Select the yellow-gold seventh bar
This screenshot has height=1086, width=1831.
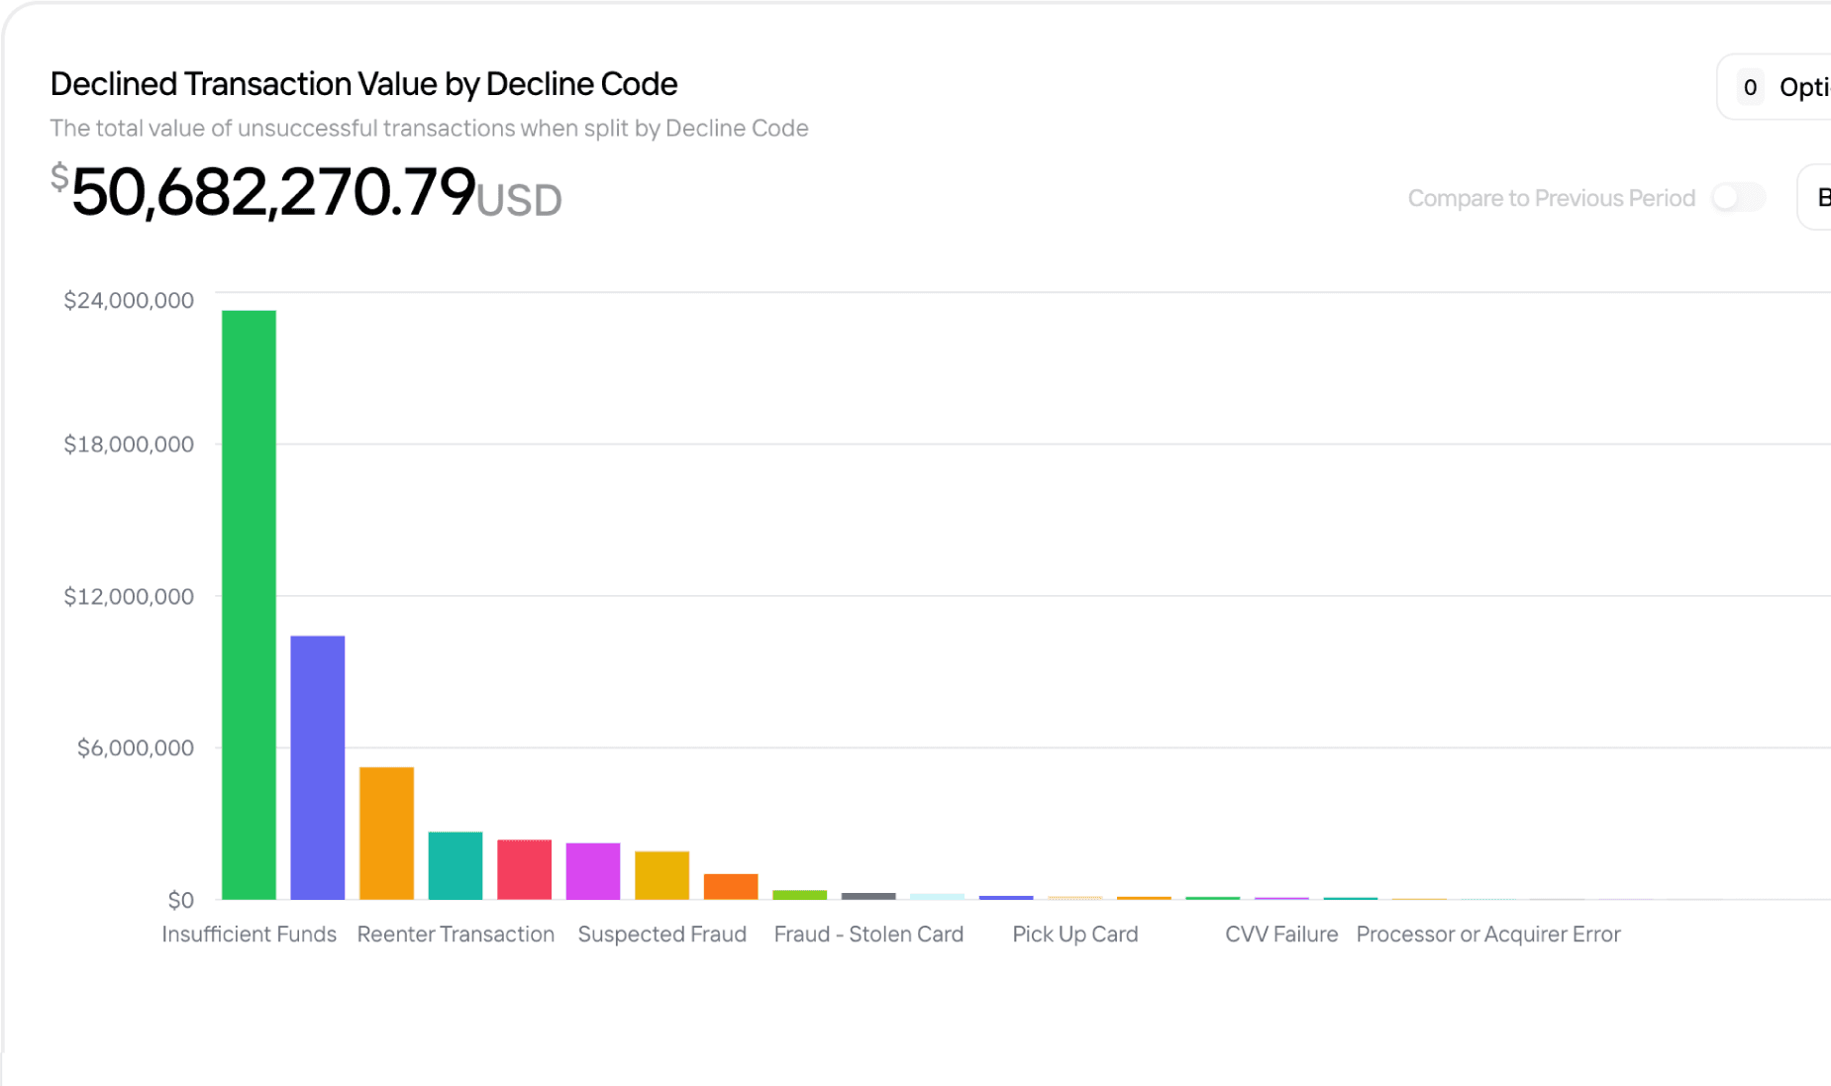661,875
